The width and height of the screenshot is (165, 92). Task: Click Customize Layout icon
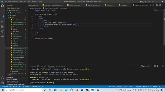pyautogui.click(x=149, y=2)
